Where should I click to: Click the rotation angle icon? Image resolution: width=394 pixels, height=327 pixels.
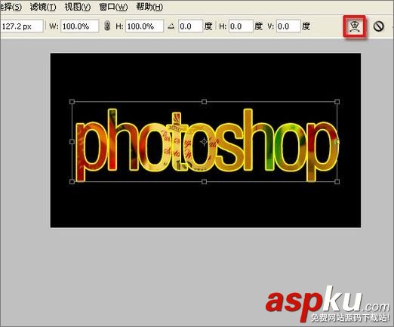click(171, 26)
